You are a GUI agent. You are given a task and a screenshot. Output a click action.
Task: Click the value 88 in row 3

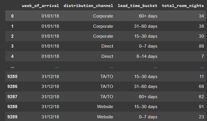tap(201, 46)
